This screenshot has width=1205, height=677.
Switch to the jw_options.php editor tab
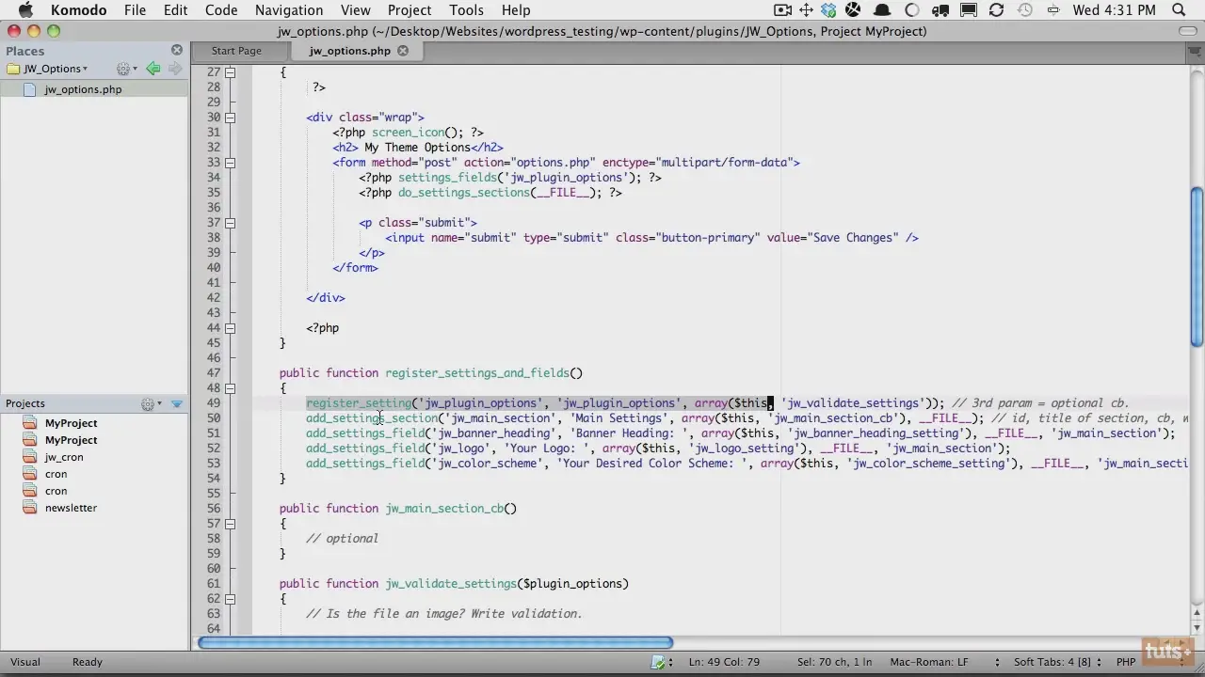click(x=349, y=51)
